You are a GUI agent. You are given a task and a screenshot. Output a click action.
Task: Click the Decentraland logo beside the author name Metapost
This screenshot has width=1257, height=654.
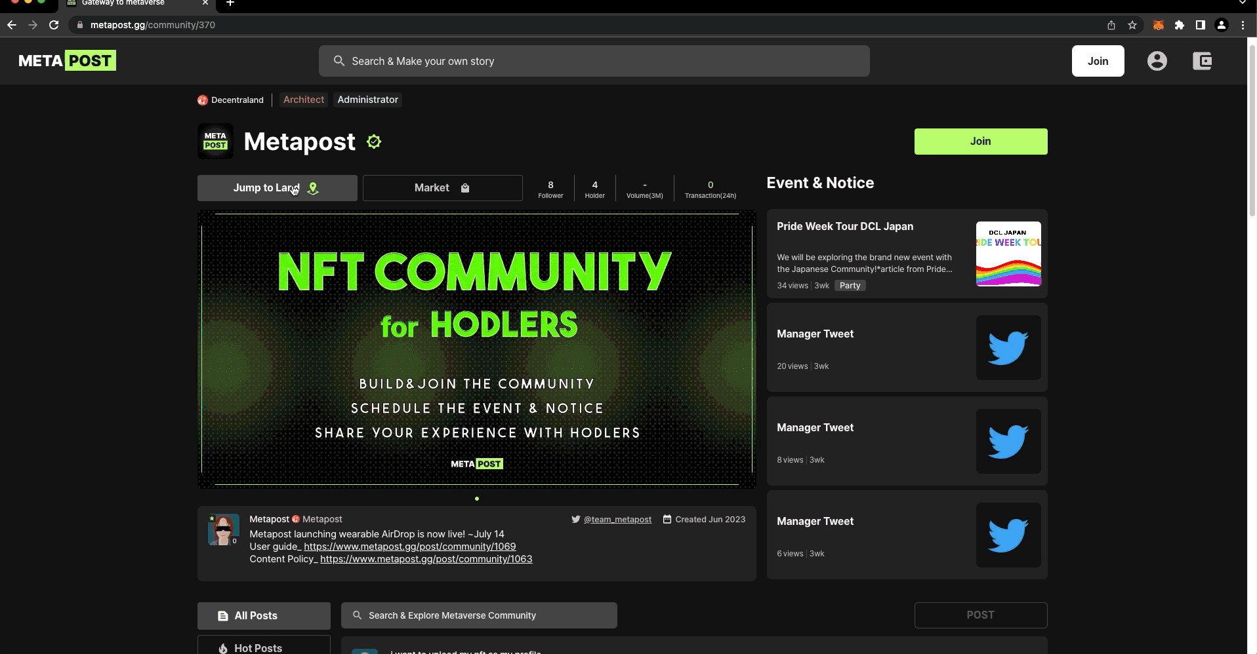tap(296, 520)
